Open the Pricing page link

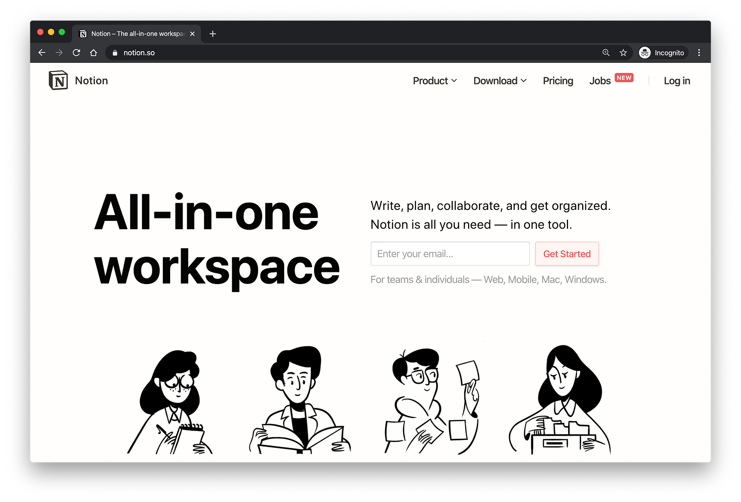(558, 81)
